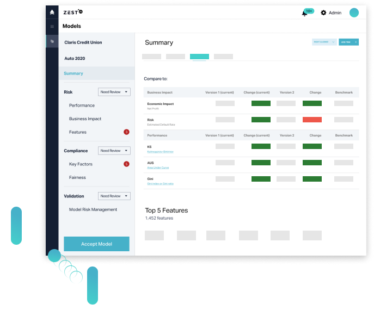This screenshot has height=310, width=374.
Task: Open the Compliance Need Review dropdown
Action: [x=114, y=151]
